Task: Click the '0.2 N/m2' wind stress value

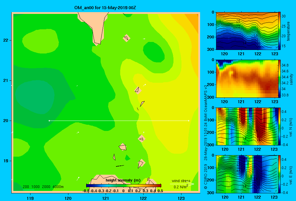Action: [x=181, y=187]
